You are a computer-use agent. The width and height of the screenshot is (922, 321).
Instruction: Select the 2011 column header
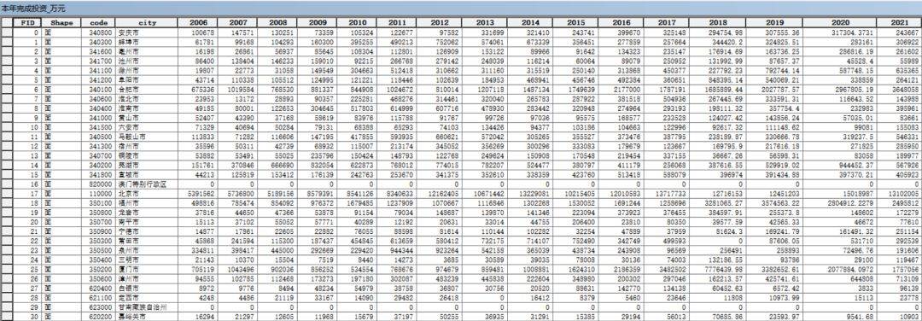click(x=397, y=22)
